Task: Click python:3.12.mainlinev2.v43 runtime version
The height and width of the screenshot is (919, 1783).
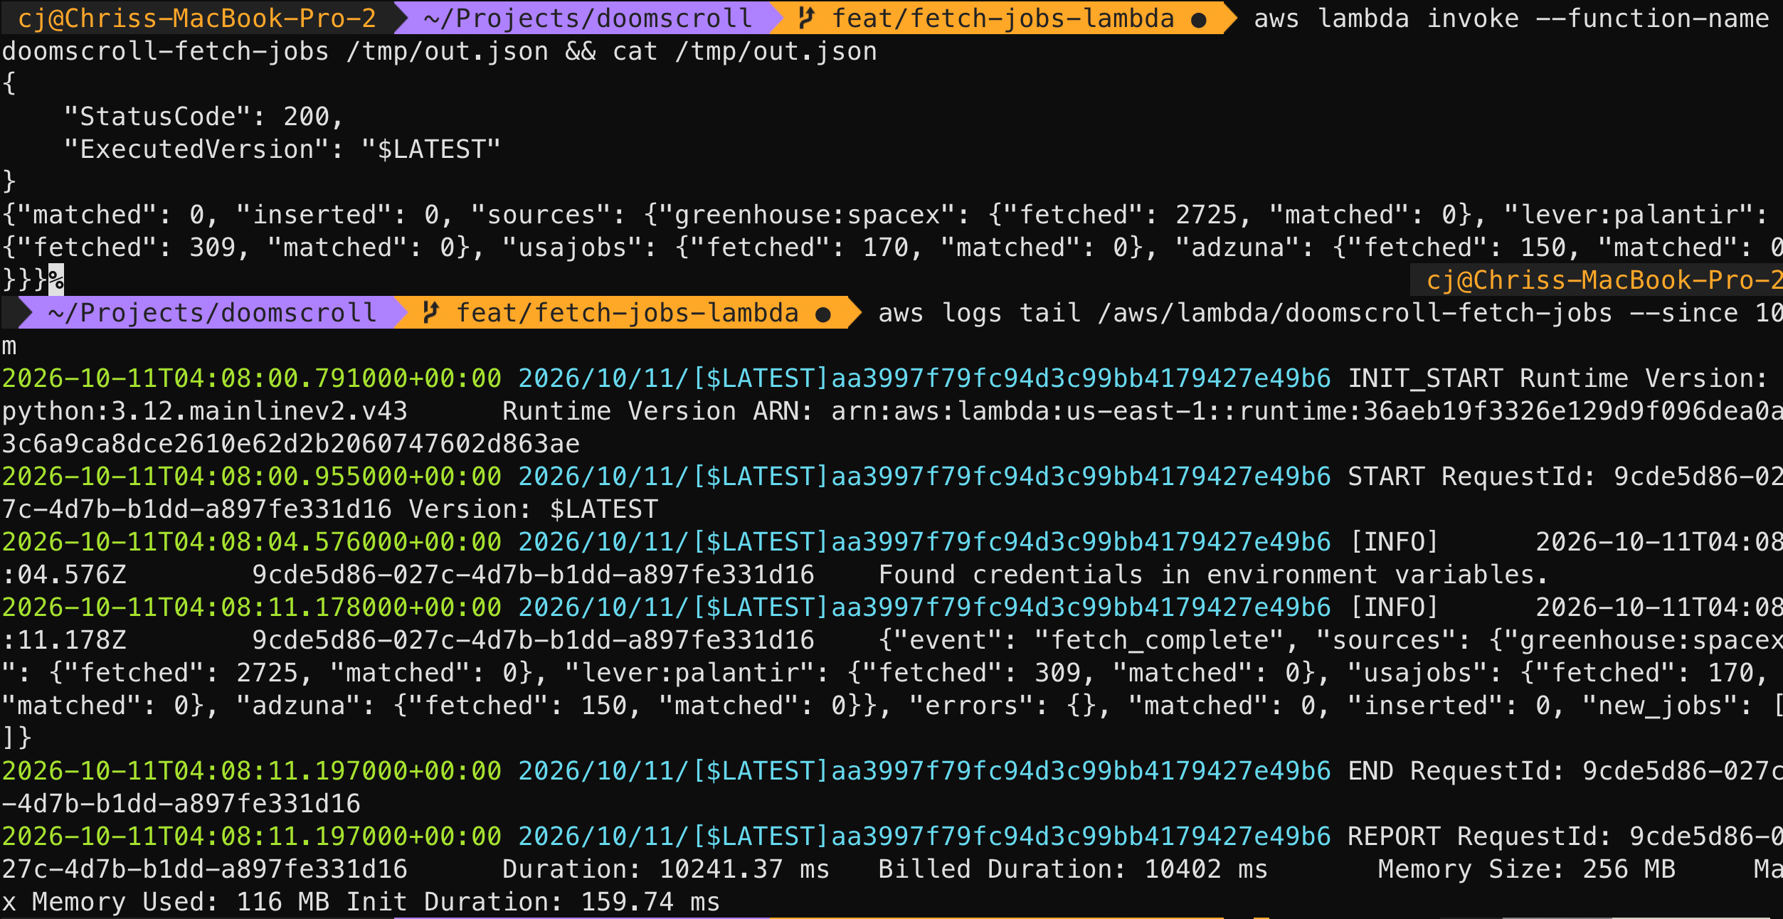Action: [x=205, y=410]
